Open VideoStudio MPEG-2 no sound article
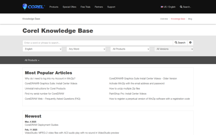Screen dimensions: 216x135 click(x=72, y=133)
